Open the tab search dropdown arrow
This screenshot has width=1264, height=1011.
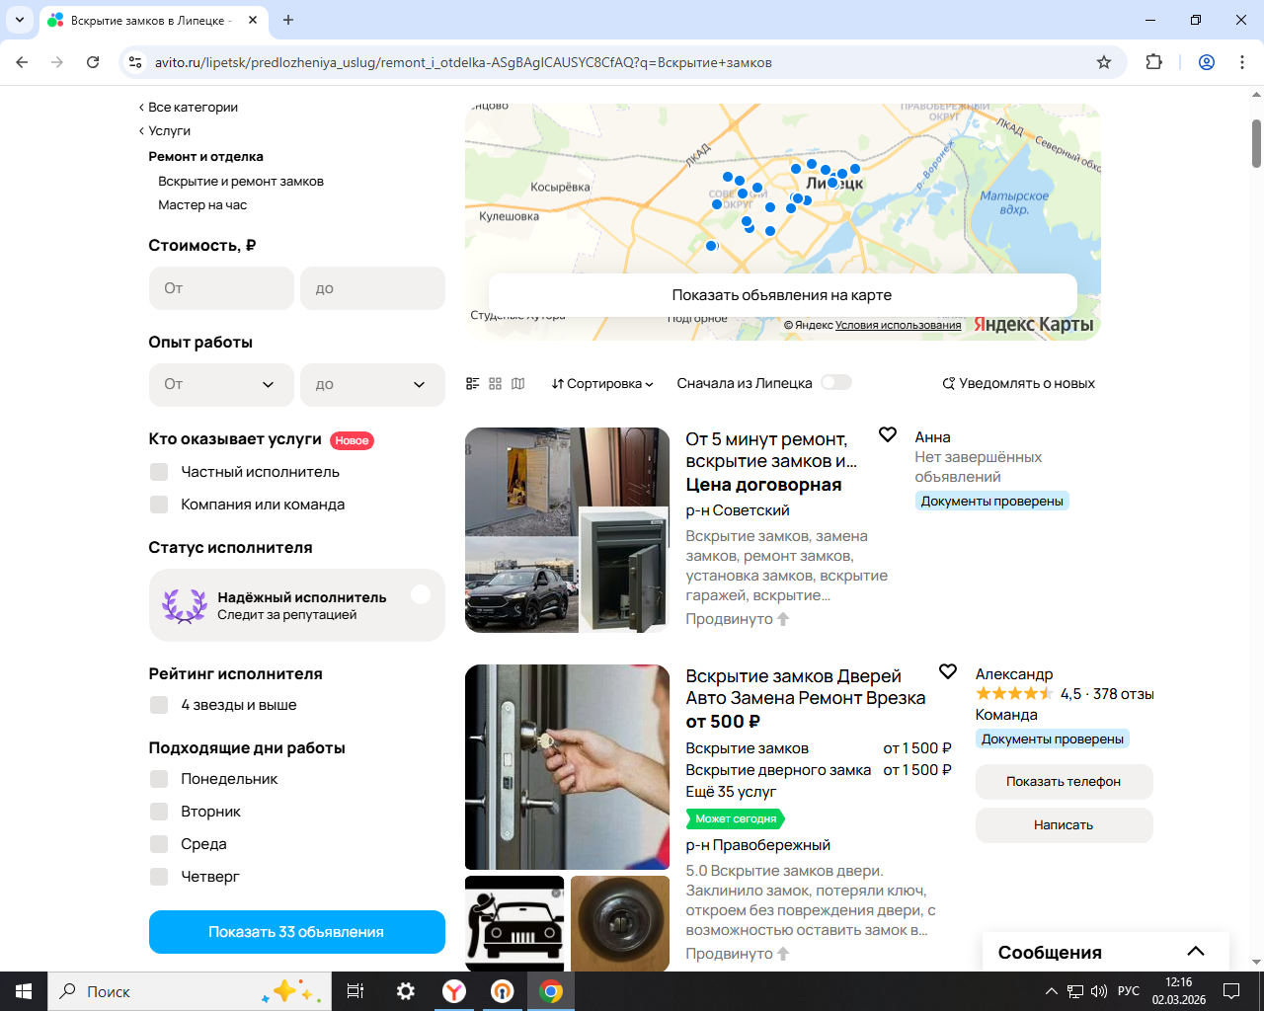pos(20,20)
